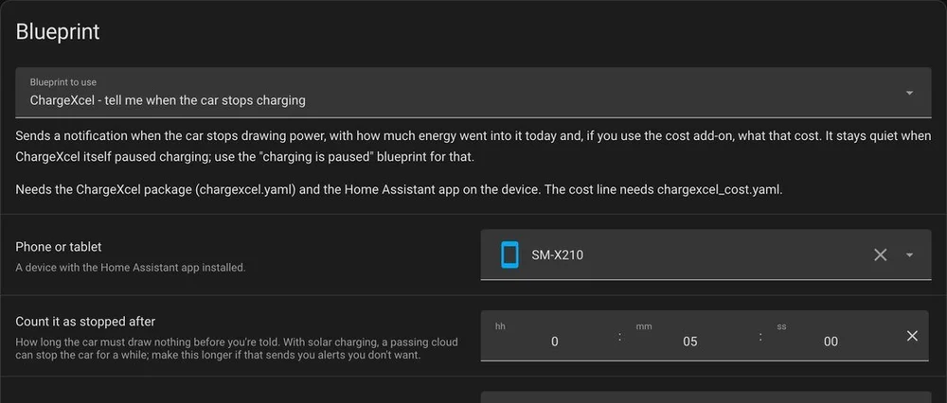This screenshot has height=403, width=947.
Task: Open the 'Blueprint to use' dropdown
Action: coord(473,93)
